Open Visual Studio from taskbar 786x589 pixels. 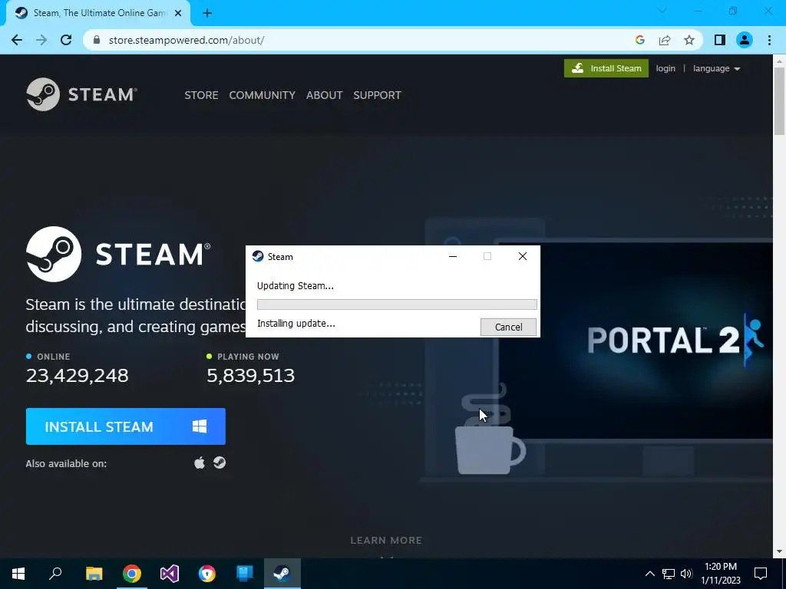(170, 574)
